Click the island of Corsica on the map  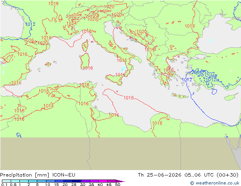pos(85,46)
